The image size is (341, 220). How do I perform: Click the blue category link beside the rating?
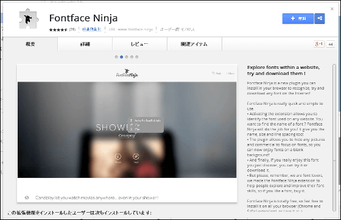coord(92,29)
